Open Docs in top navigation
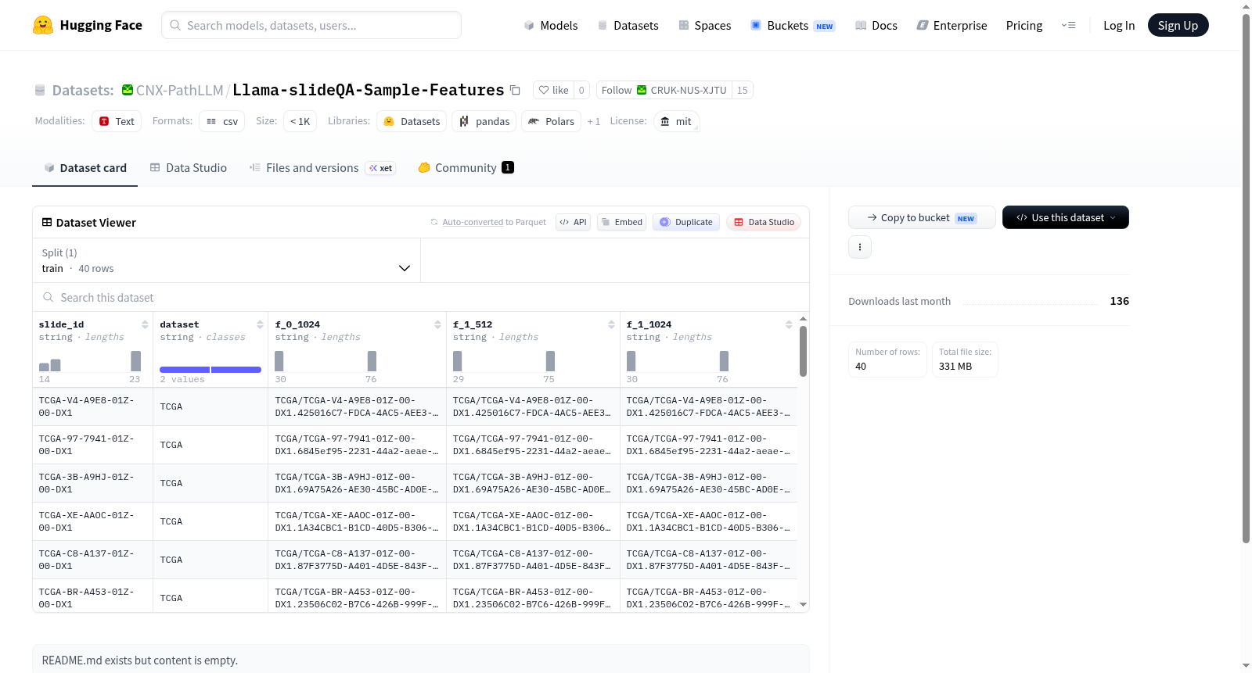Screen dimensions: 1252x673 (876, 25)
